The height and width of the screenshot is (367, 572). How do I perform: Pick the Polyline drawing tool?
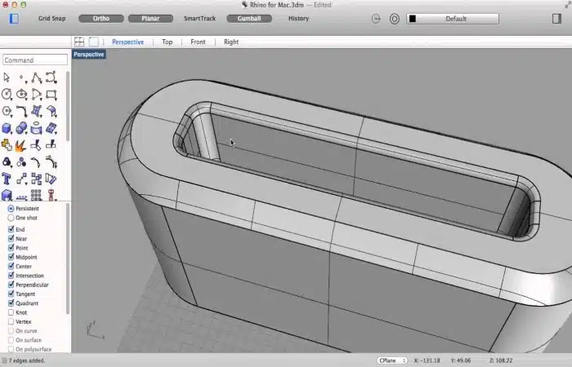(37, 77)
